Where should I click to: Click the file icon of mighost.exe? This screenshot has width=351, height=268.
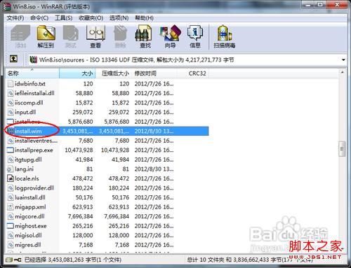11,226
